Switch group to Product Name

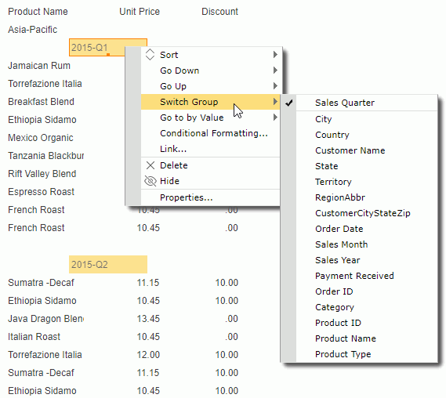[367, 338]
